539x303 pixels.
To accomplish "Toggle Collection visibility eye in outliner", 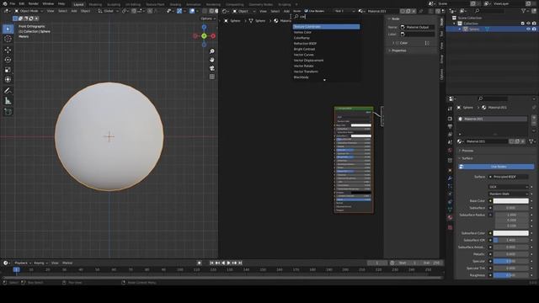I will pos(528,24).
